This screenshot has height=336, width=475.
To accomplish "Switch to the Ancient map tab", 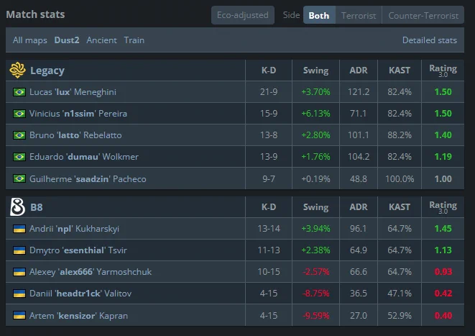I will point(101,40).
